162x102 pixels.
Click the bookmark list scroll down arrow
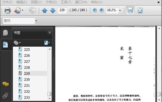tap(50, 99)
